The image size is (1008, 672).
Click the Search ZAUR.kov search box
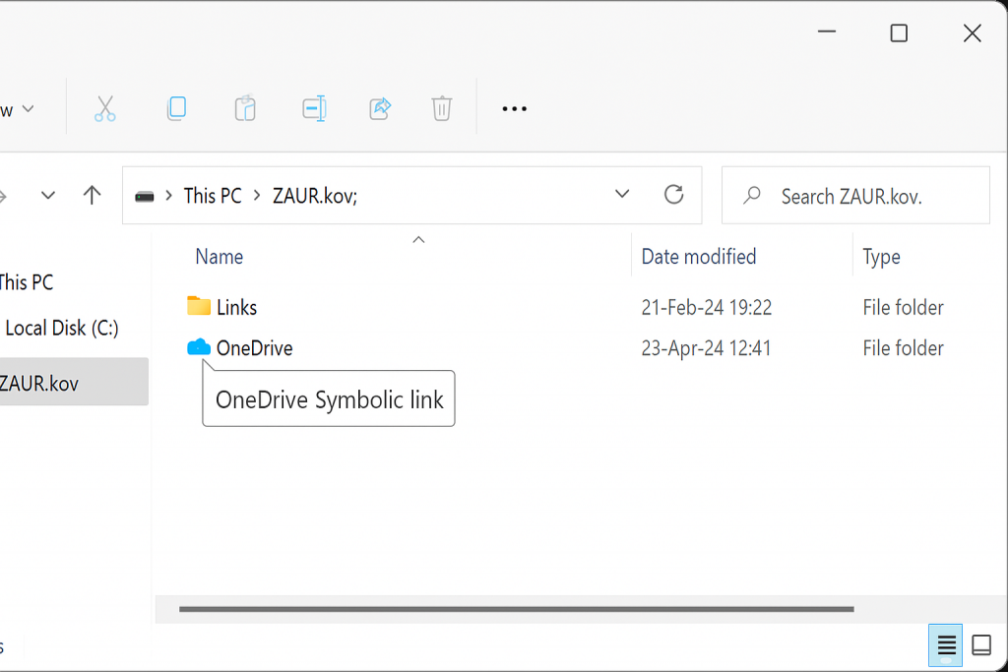click(x=866, y=196)
